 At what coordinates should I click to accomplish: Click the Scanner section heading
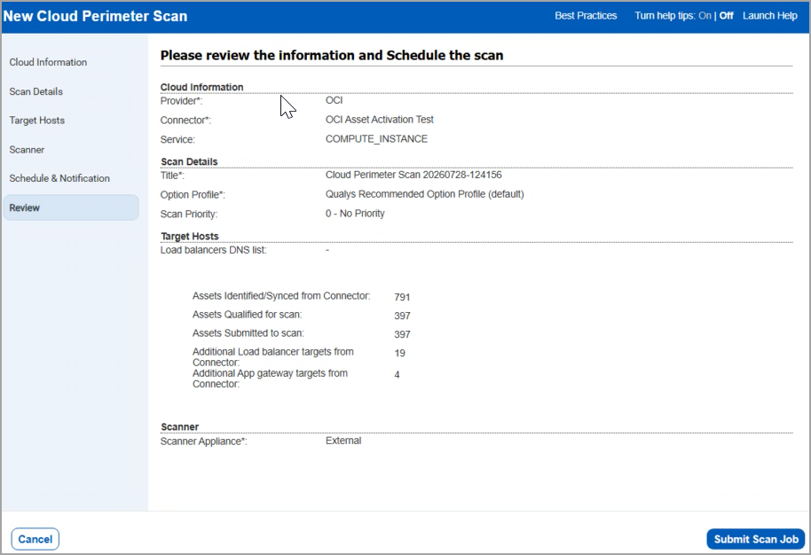pos(179,426)
